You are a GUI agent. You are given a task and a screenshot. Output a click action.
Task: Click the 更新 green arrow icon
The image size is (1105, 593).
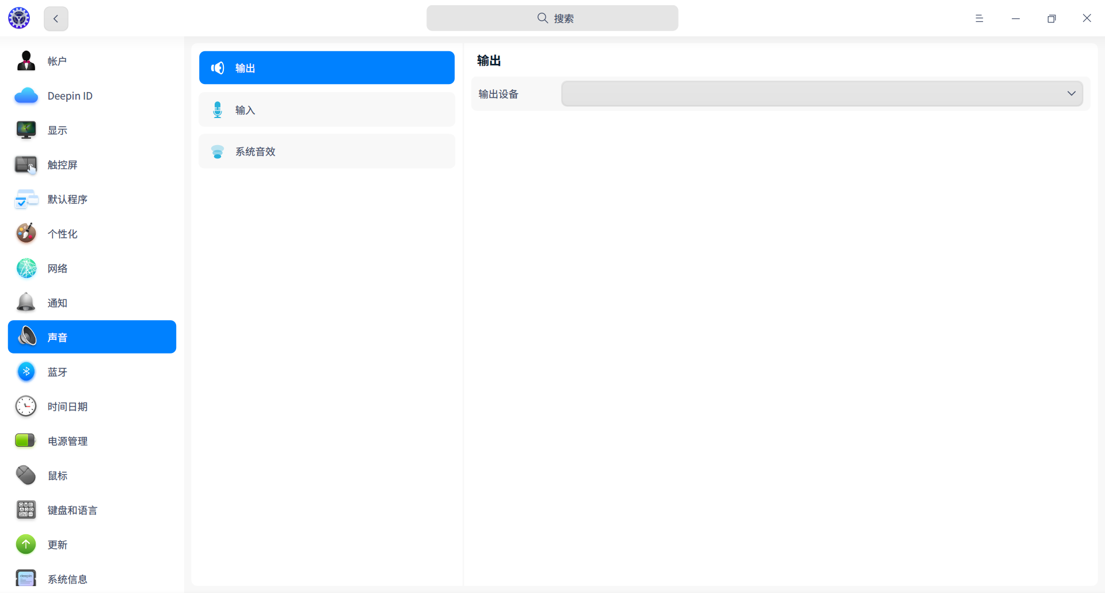(x=26, y=545)
